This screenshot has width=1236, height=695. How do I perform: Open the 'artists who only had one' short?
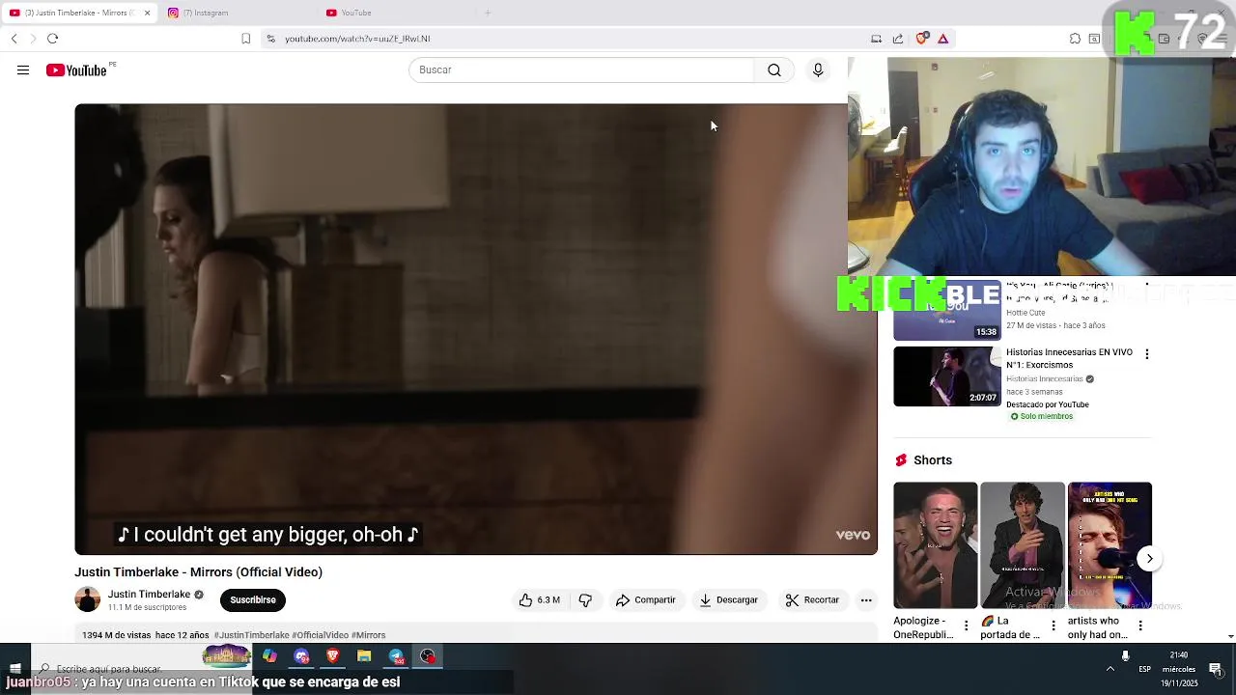[1110, 545]
